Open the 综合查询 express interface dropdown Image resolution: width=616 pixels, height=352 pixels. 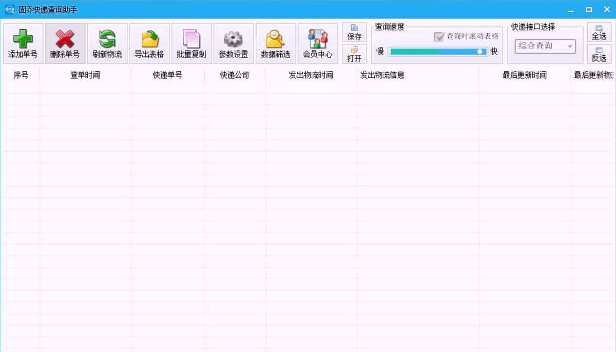pos(542,46)
